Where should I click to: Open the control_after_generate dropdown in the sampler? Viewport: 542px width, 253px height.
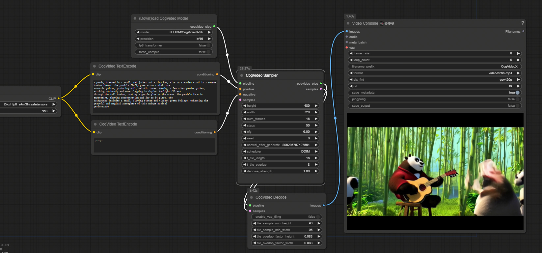[x=280, y=145]
